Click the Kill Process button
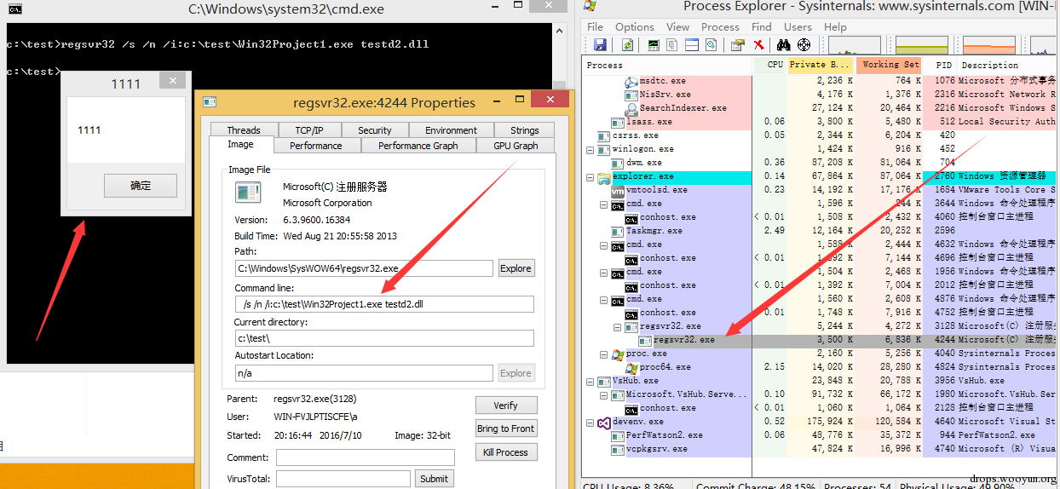1060x489 pixels. pos(506,452)
